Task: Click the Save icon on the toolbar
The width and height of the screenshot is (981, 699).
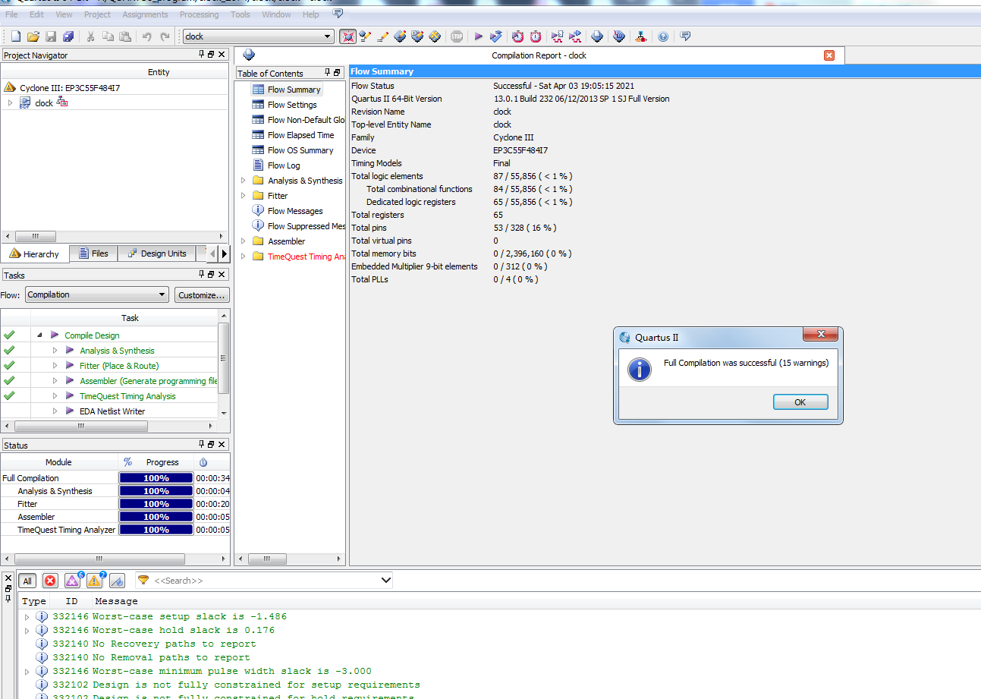Action: click(x=50, y=36)
